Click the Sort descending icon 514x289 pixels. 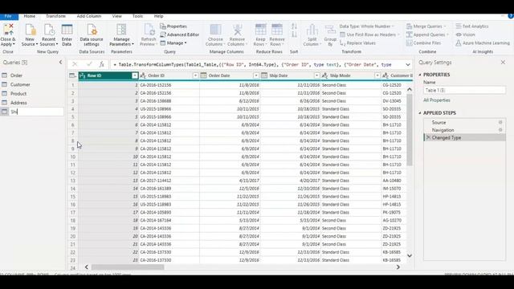294,35
